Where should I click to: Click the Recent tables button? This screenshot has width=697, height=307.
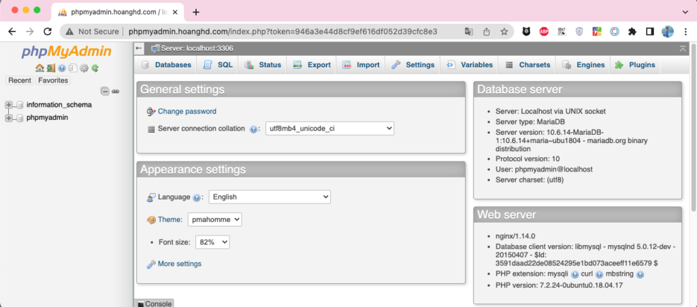click(20, 80)
